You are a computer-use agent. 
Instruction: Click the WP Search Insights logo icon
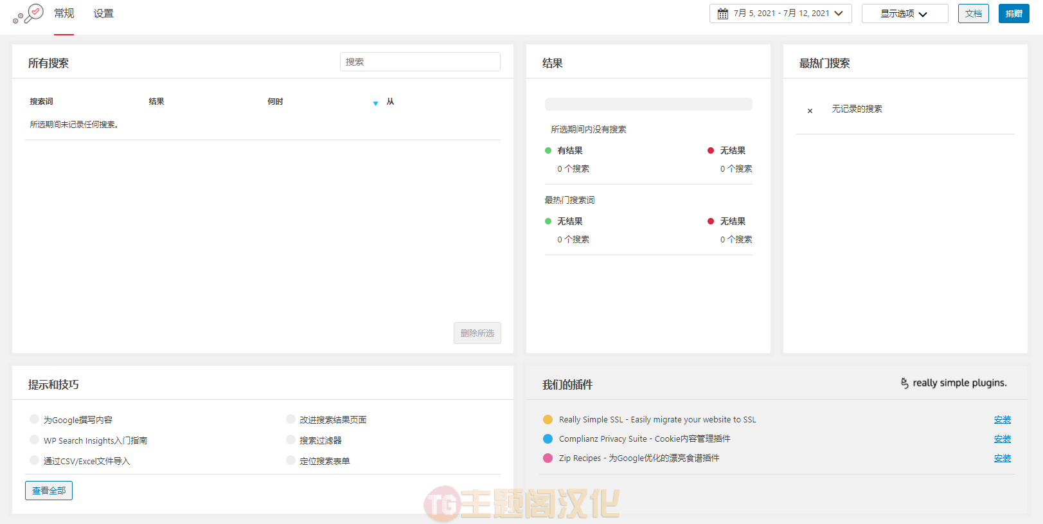[x=28, y=14]
